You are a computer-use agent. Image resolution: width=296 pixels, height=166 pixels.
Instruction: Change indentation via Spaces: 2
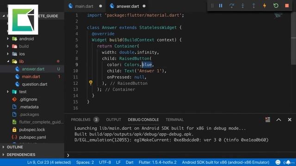[85, 162]
